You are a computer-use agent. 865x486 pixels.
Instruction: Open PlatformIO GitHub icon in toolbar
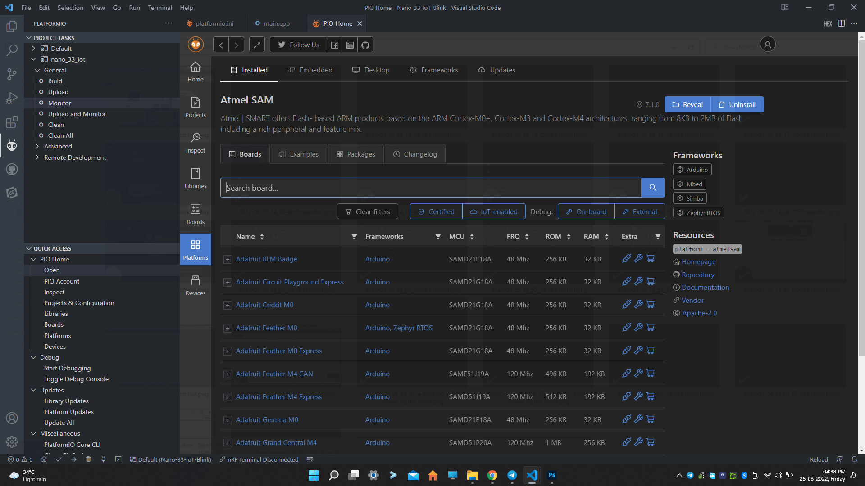click(365, 45)
